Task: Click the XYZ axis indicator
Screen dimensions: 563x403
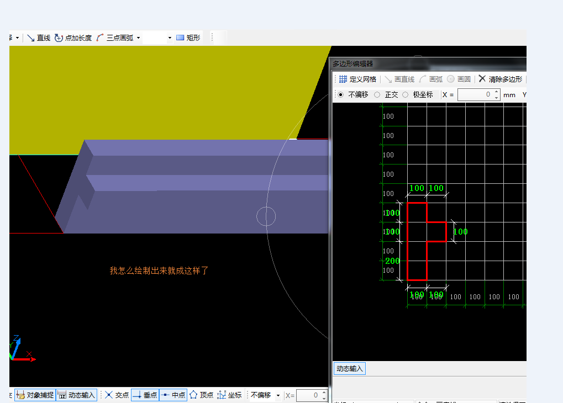Action: tap(22, 348)
